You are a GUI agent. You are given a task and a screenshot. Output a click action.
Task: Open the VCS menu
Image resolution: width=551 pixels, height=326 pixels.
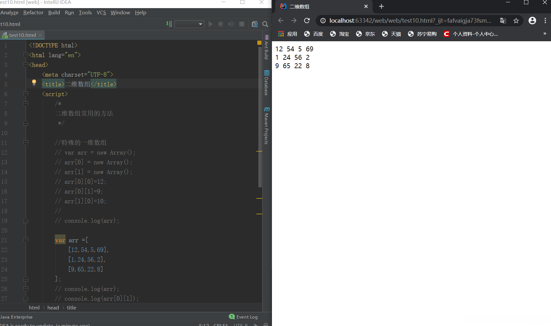[101, 13]
